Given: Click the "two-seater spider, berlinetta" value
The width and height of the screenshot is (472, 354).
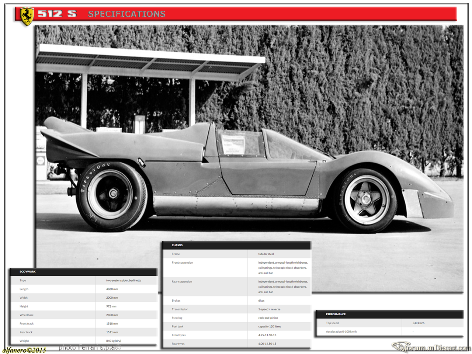Looking at the screenshot, I should [x=124, y=281].
